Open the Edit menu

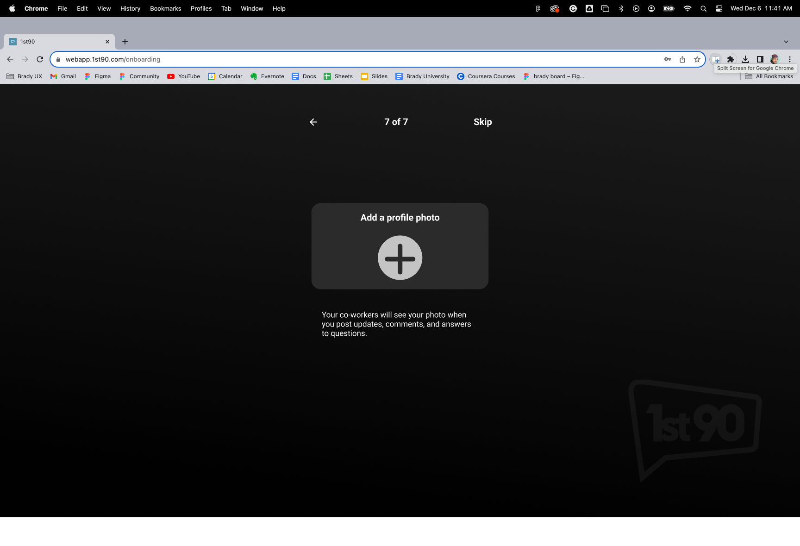(82, 8)
